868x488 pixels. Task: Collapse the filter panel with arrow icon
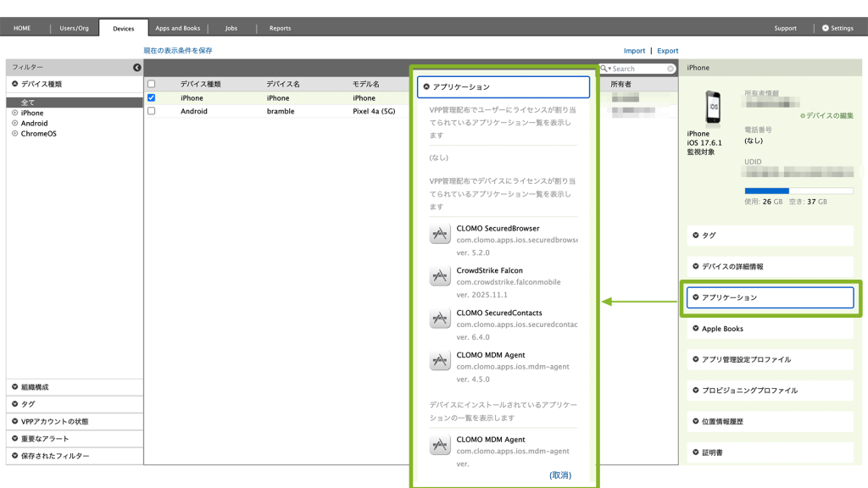(136, 68)
